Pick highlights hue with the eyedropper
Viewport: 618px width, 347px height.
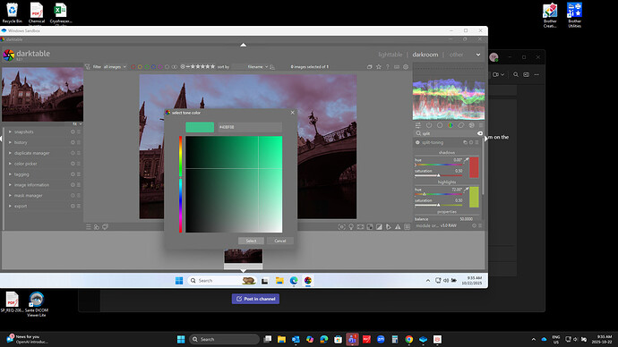[467, 190]
